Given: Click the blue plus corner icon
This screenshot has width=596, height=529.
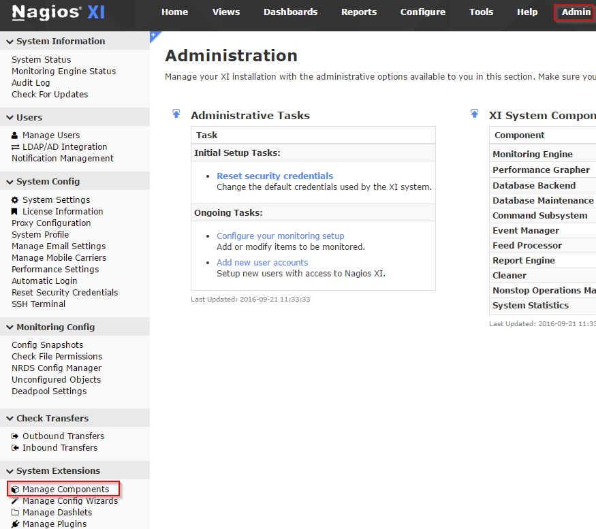Looking at the screenshot, I should 154,35.
